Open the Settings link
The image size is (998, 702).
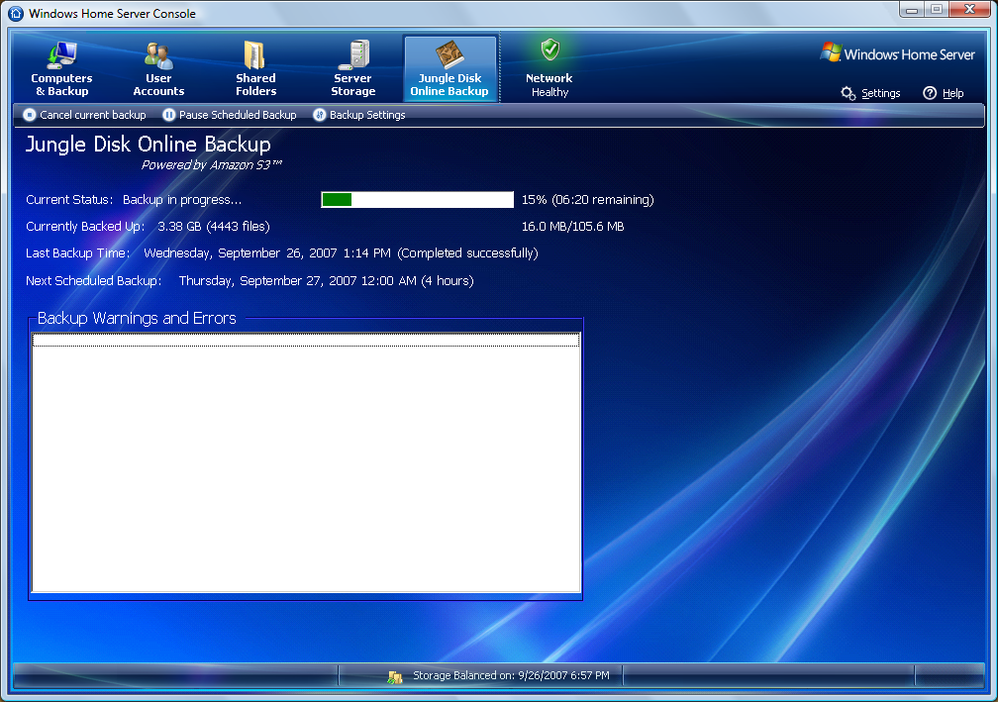coord(881,93)
